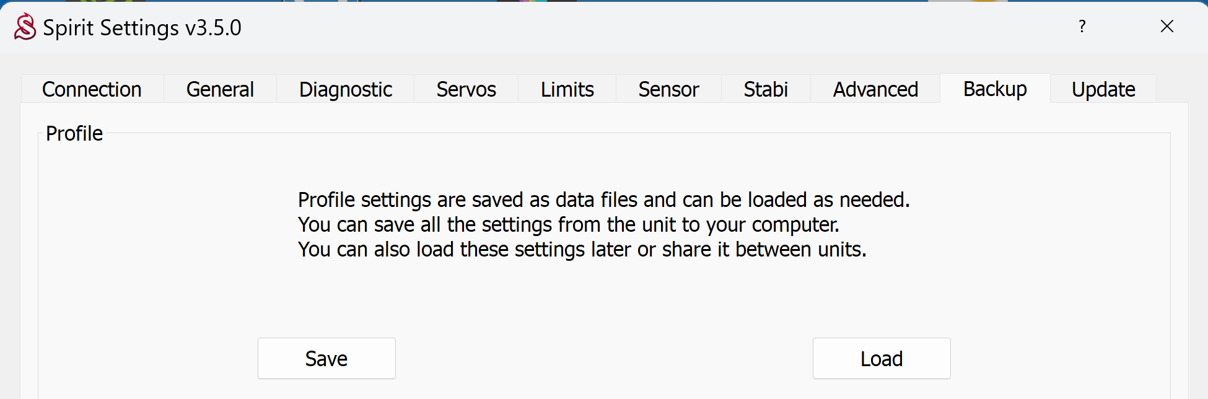Click the Profile group box label

point(74,133)
